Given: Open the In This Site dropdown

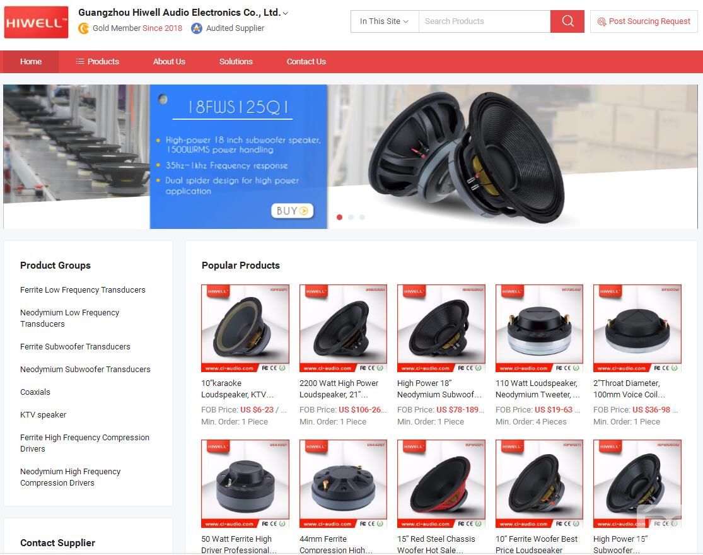Looking at the screenshot, I should coord(384,21).
